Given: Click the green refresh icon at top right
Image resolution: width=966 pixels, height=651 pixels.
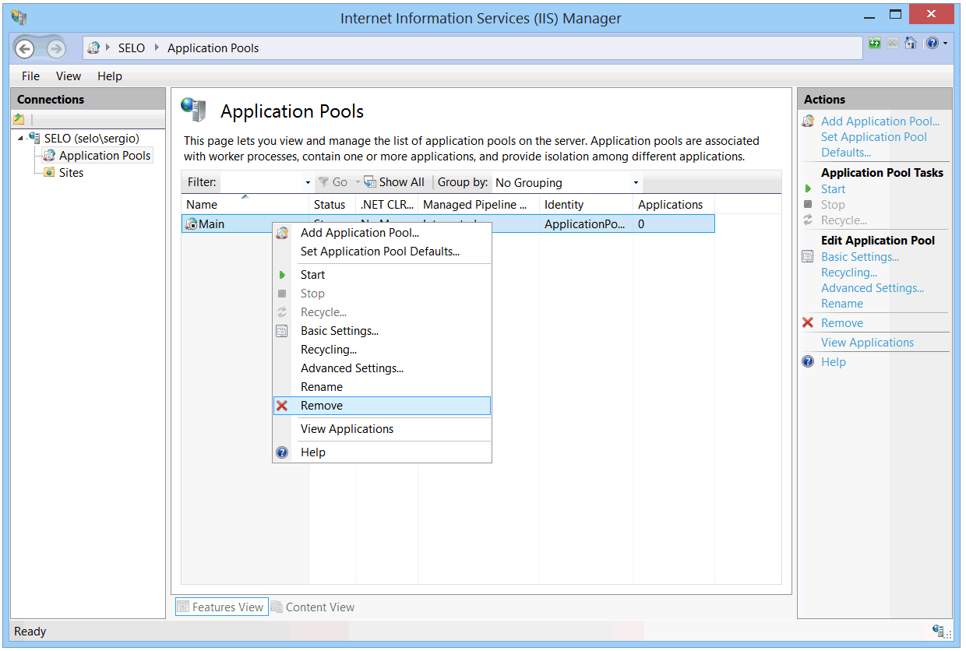Looking at the screenshot, I should coord(875,44).
